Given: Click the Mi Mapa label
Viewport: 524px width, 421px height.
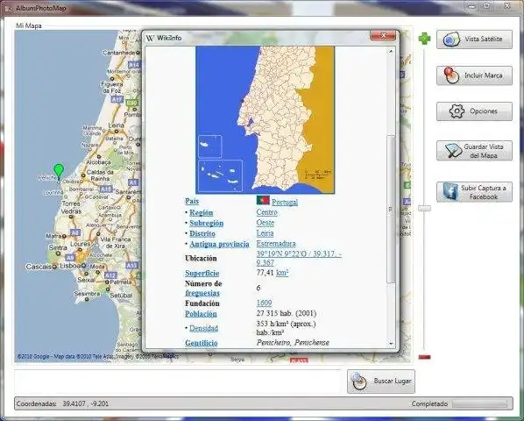Looking at the screenshot, I should click(29, 25).
